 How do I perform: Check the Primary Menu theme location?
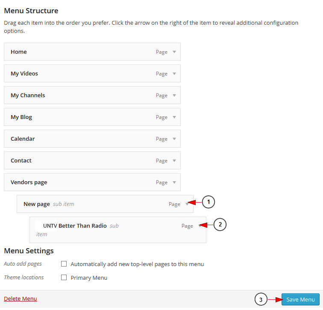point(64,278)
